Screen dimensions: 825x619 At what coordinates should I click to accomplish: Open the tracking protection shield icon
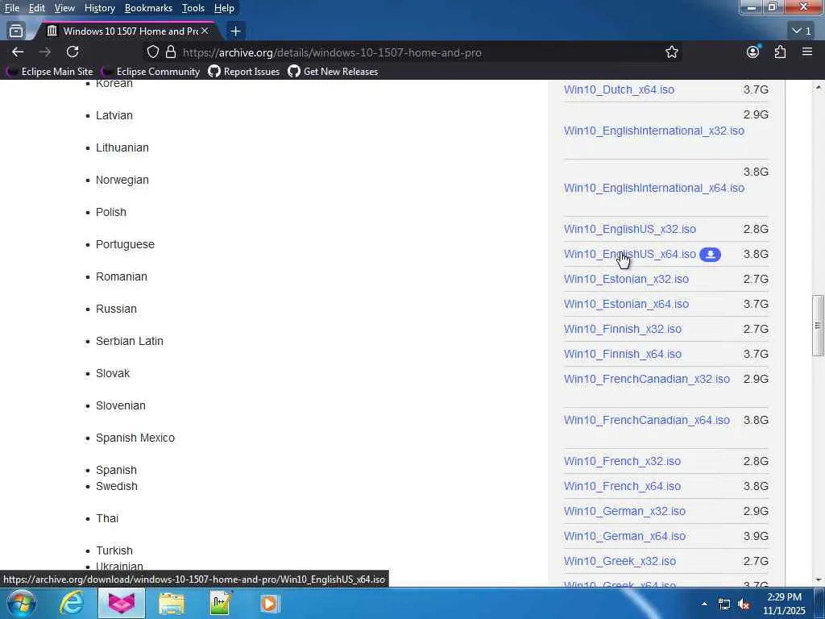(x=152, y=52)
